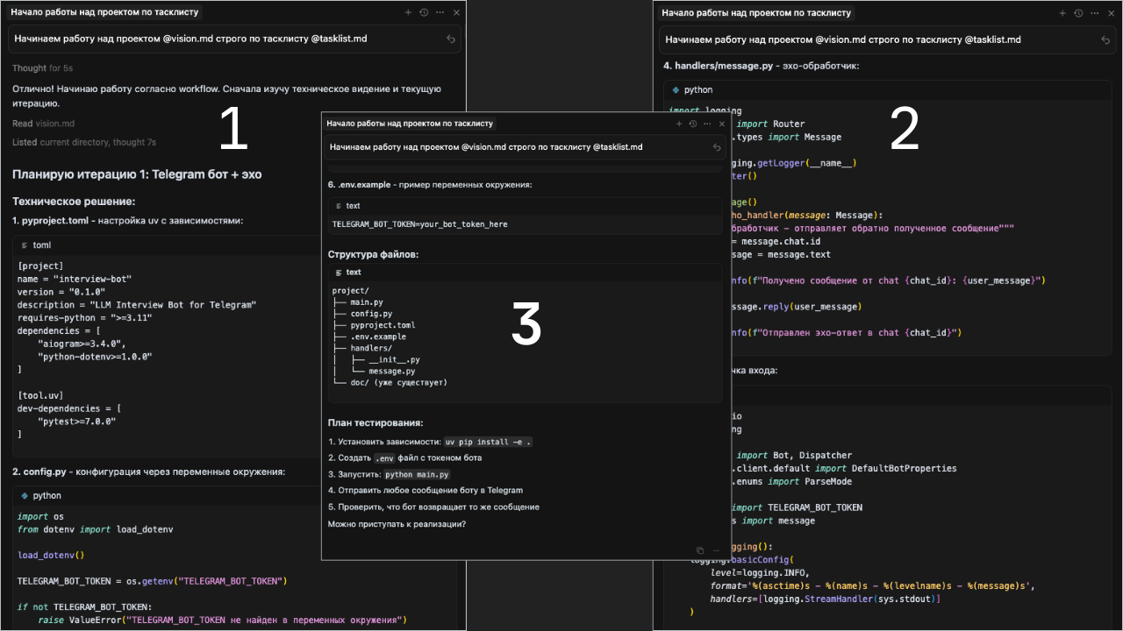Click the 'План тестирования:' heading
The height and width of the screenshot is (631, 1123).
[376, 423]
